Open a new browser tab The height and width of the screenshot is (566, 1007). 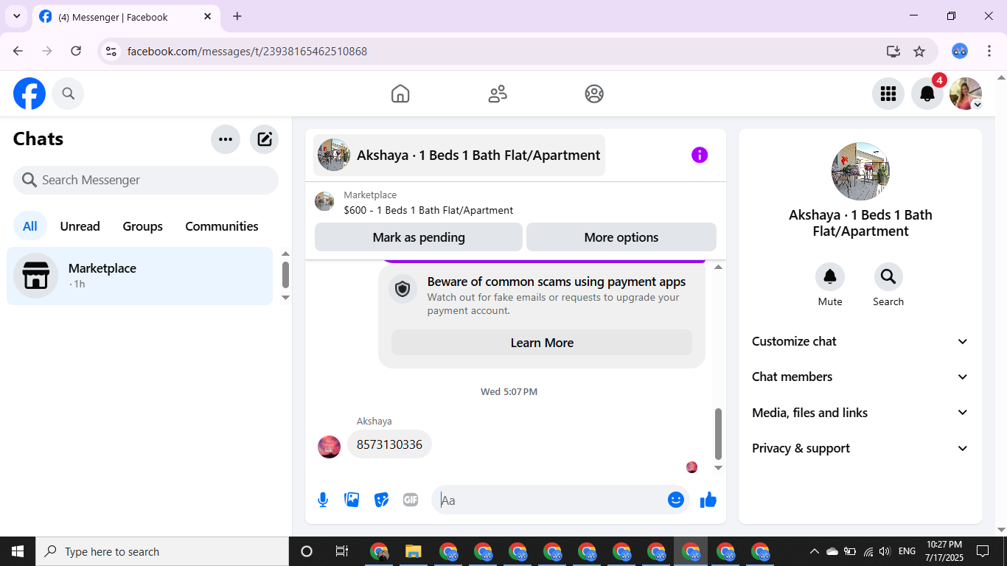tap(237, 16)
